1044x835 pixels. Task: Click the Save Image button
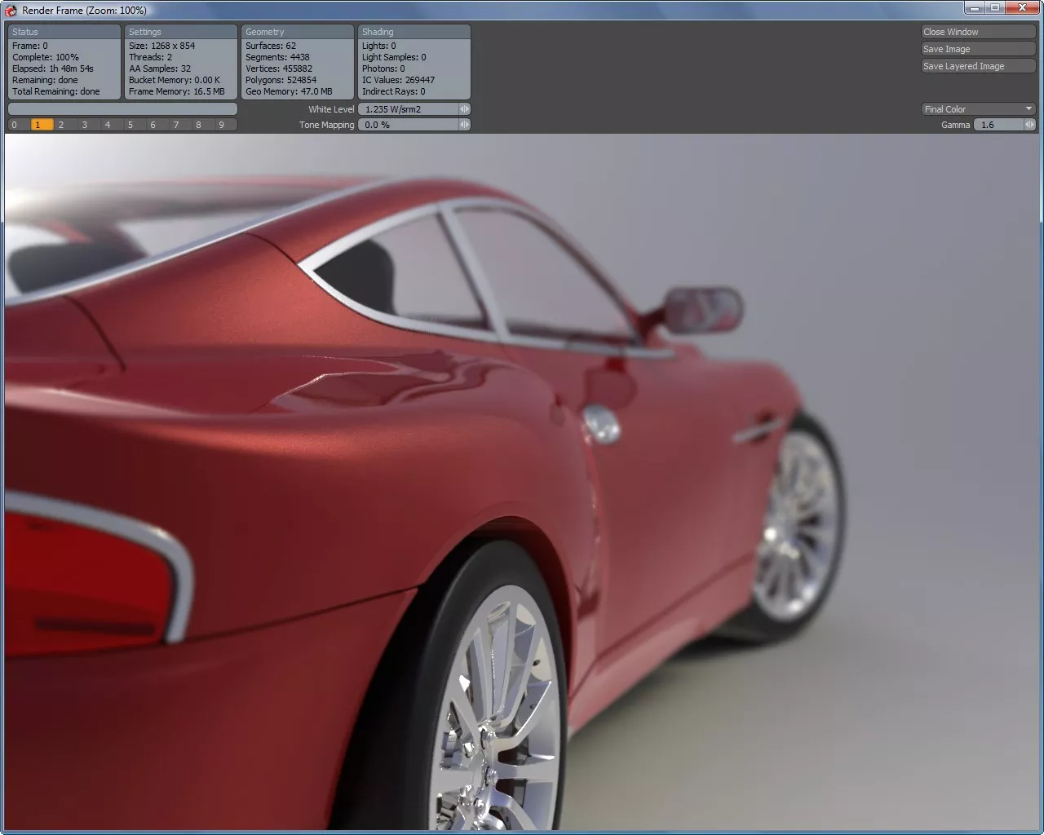tap(977, 48)
